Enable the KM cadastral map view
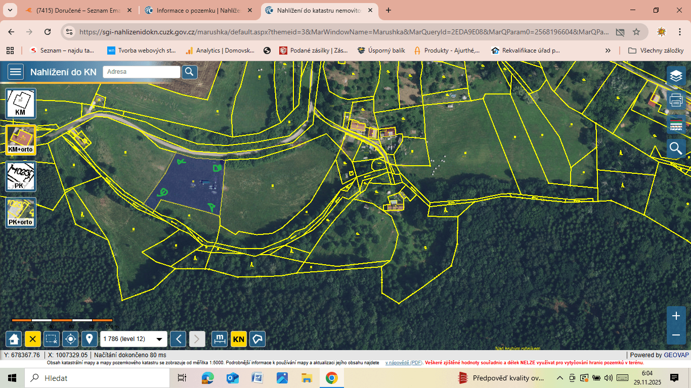This screenshot has height=388, width=691. coord(20,103)
